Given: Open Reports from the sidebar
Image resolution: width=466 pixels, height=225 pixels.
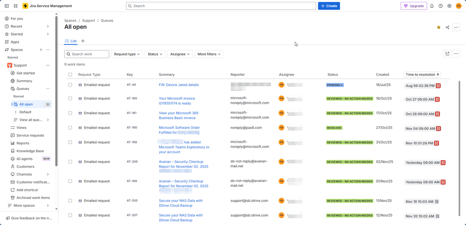Looking at the screenshot, I should (23, 143).
